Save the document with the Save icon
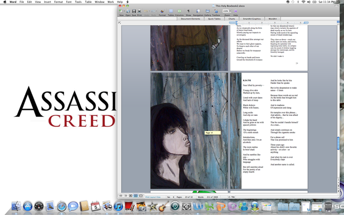 (134, 11)
